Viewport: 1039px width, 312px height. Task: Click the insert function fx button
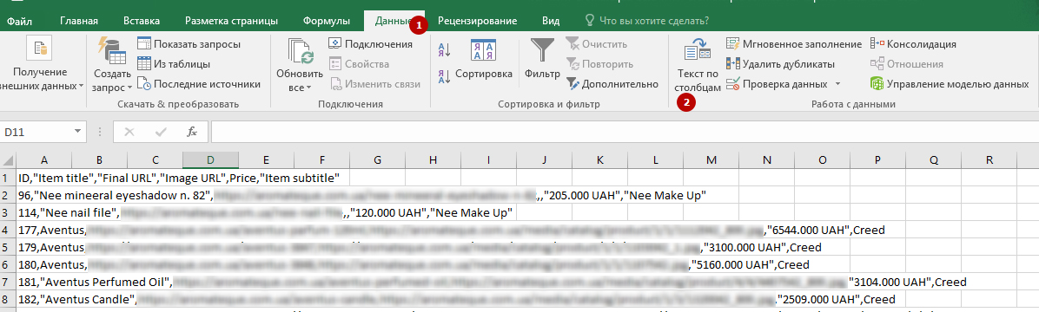coord(192,132)
